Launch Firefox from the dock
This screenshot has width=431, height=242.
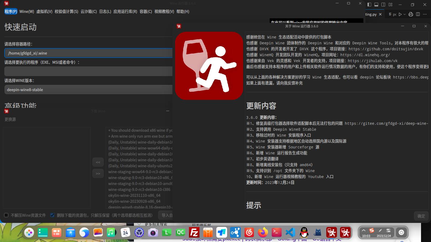coord(263,232)
